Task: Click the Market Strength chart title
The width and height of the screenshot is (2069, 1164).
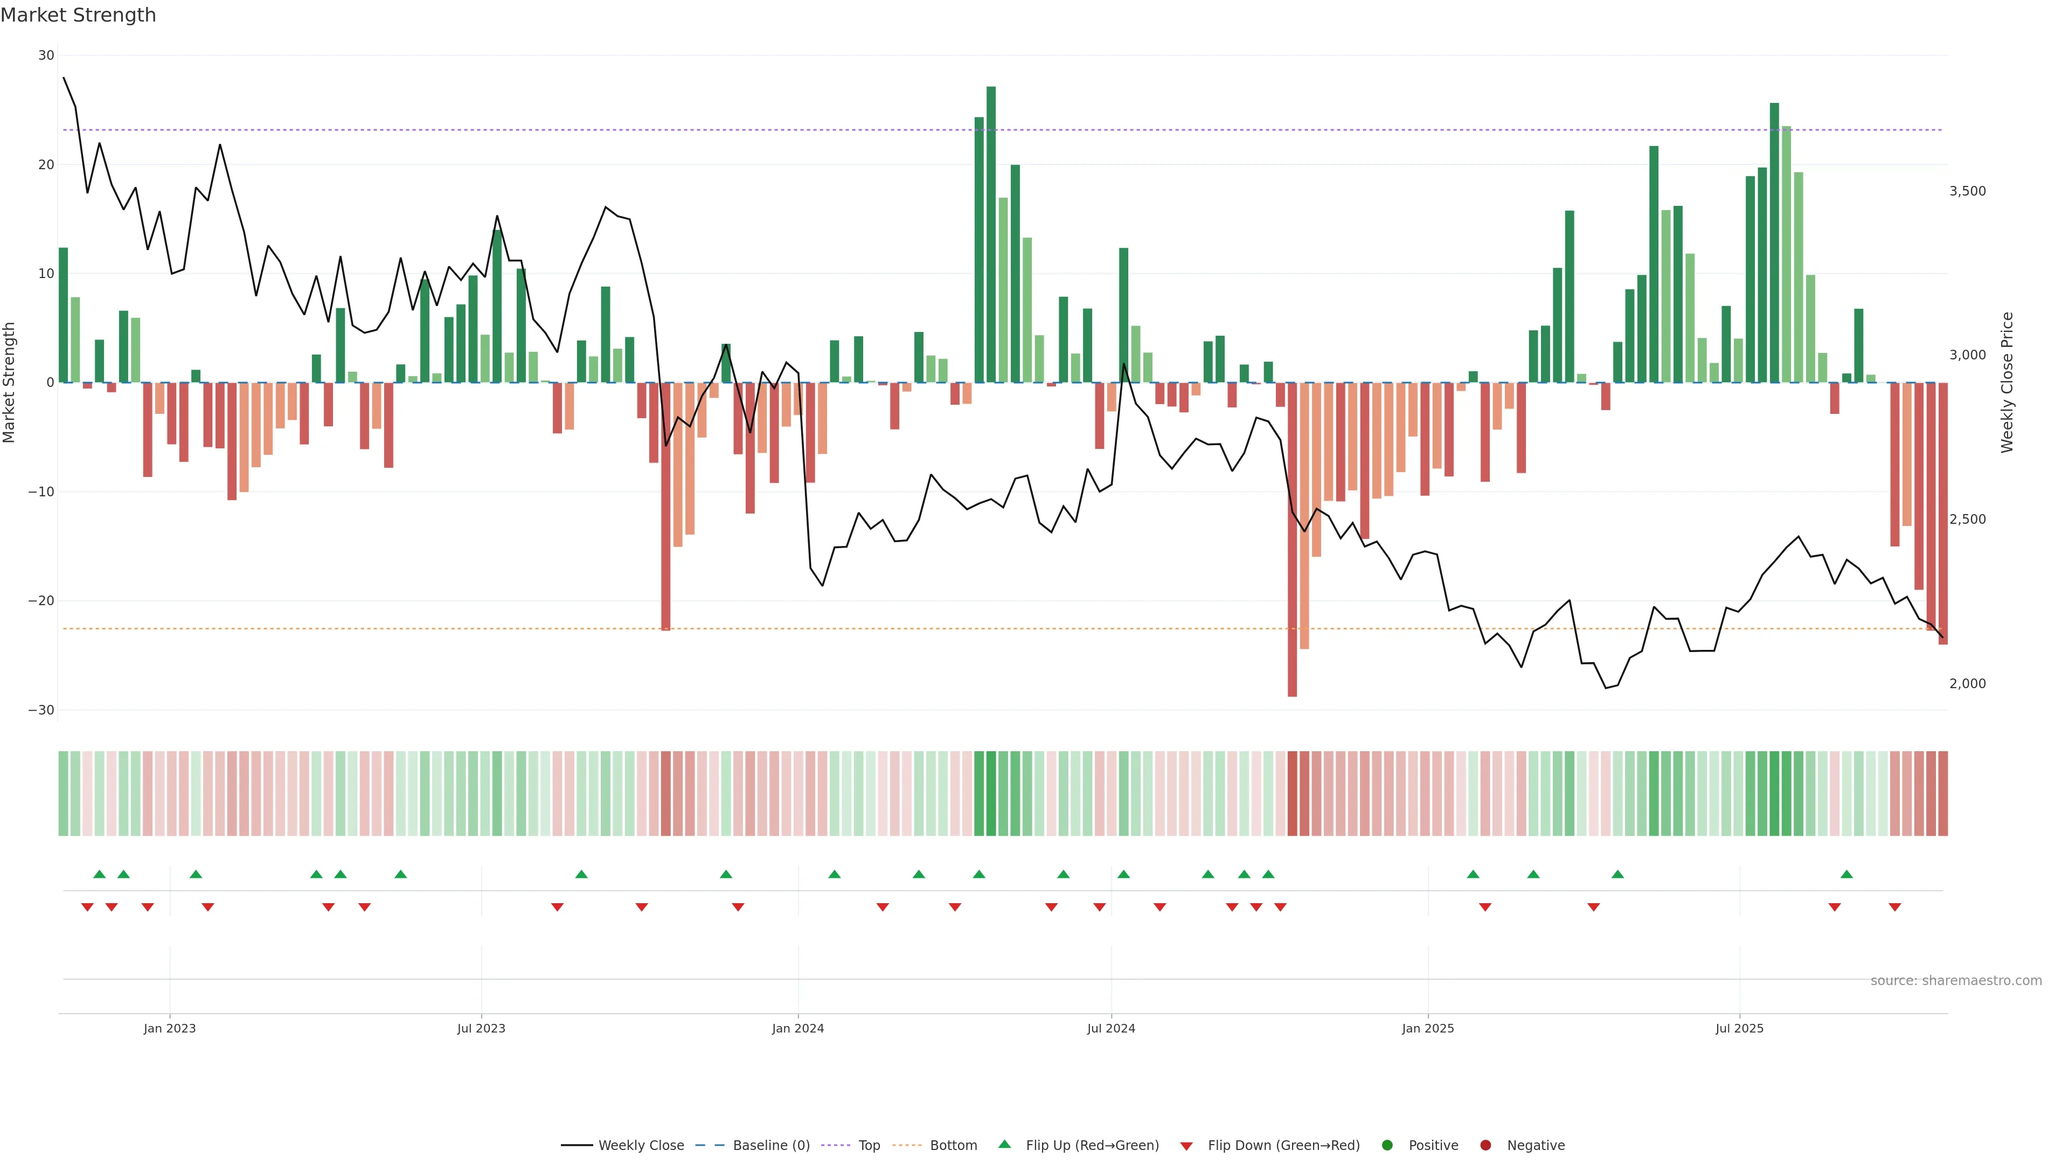Action: tap(78, 15)
